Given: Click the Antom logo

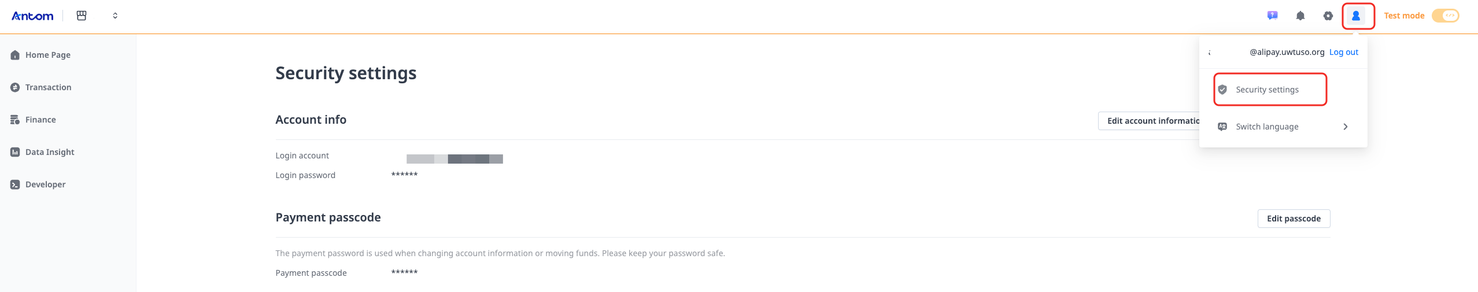Looking at the screenshot, I should click(x=32, y=16).
